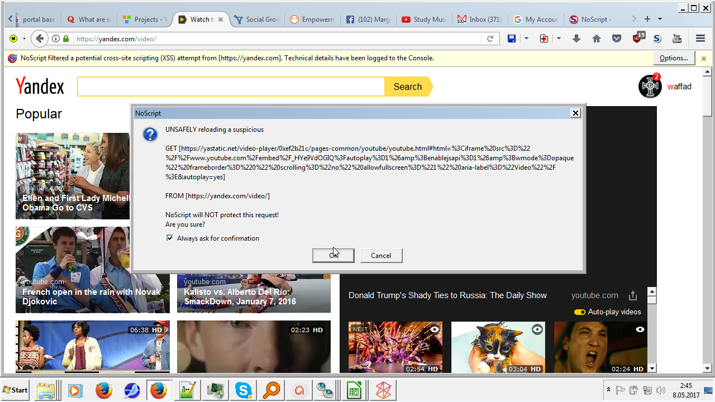Switch to the NoScript tab

(592, 20)
